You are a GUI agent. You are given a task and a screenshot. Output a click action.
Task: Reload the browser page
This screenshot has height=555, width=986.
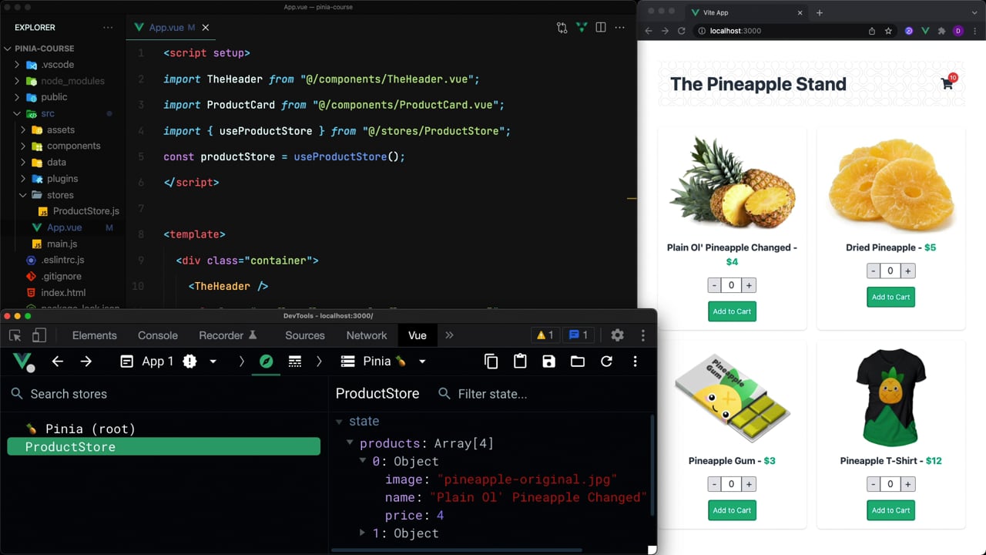click(682, 31)
